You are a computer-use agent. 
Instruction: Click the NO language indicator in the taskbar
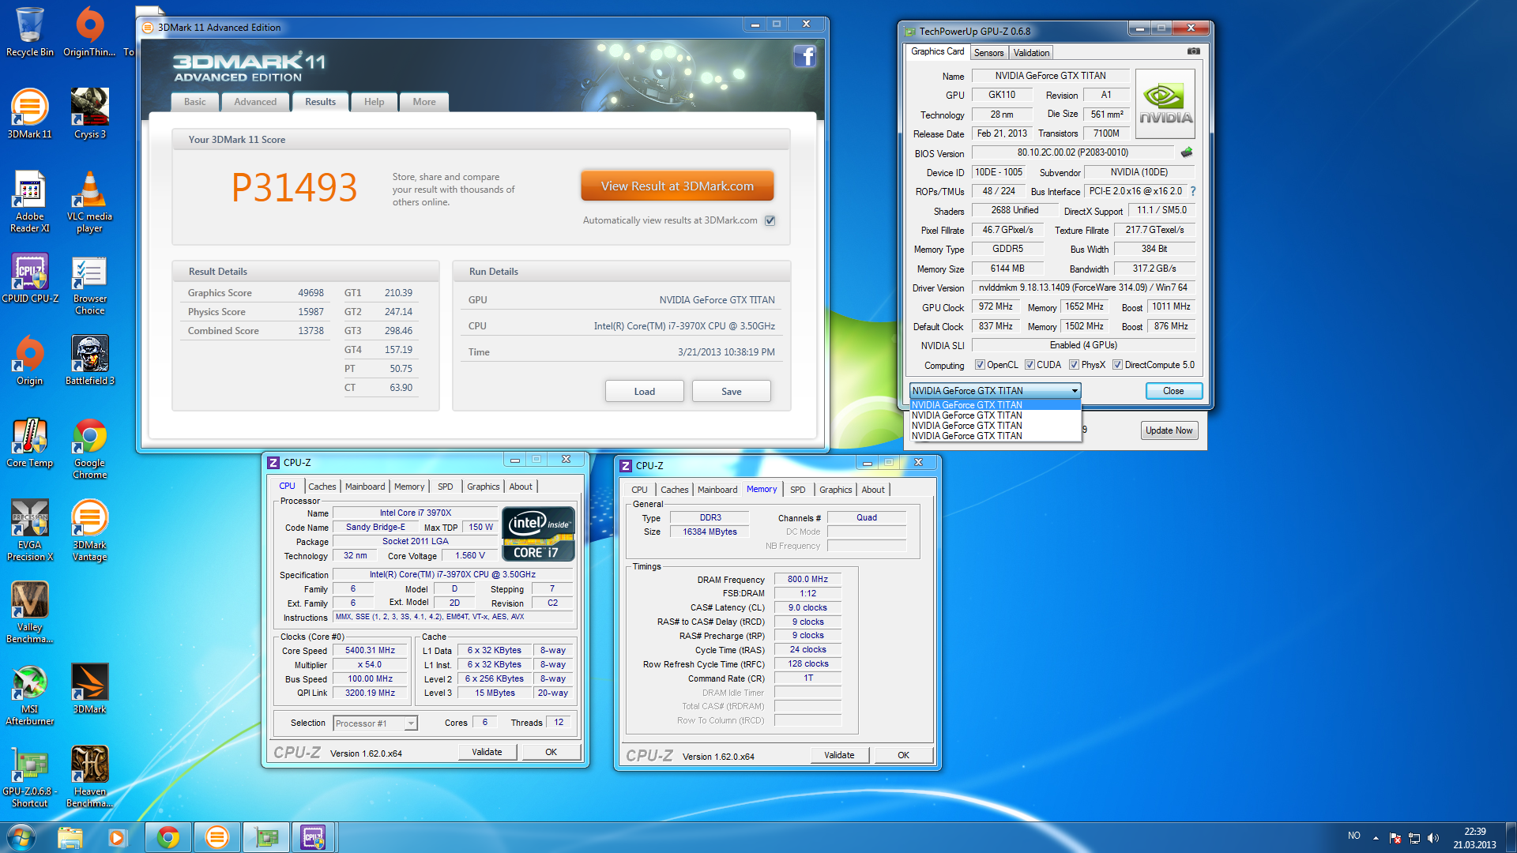(x=1354, y=836)
